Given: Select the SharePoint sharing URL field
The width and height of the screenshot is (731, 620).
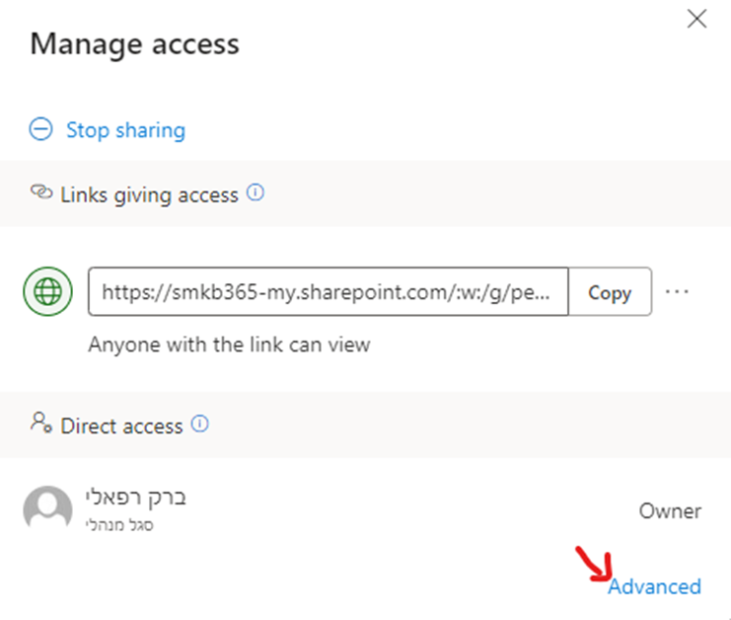Looking at the screenshot, I should pyautogui.click(x=329, y=292).
